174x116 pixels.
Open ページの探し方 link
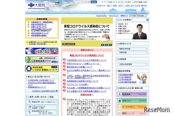109,2
